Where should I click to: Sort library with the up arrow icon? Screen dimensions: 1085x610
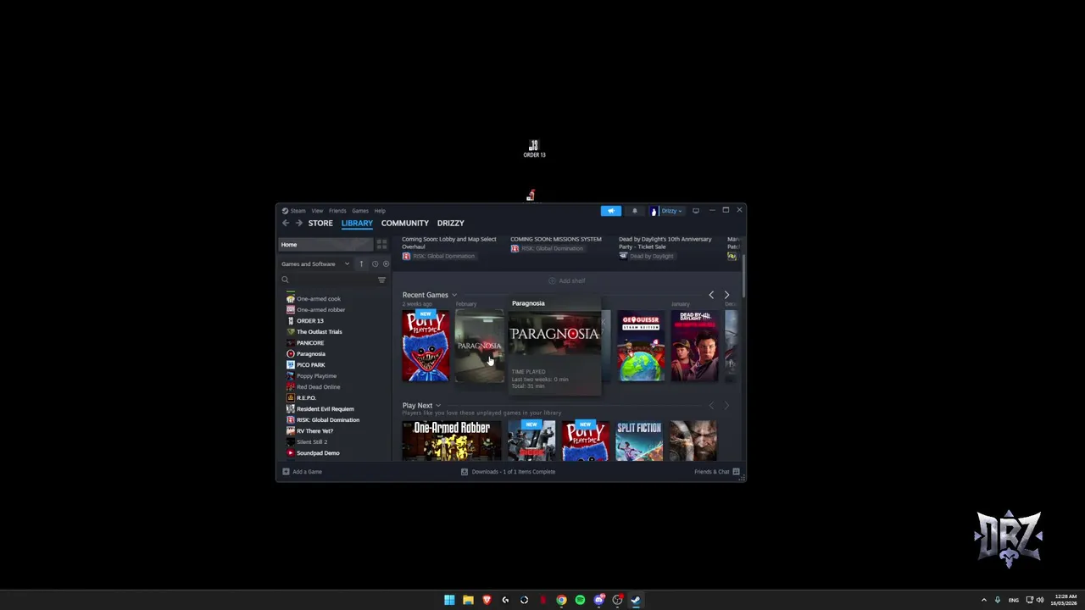pyautogui.click(x=361, y=263)
